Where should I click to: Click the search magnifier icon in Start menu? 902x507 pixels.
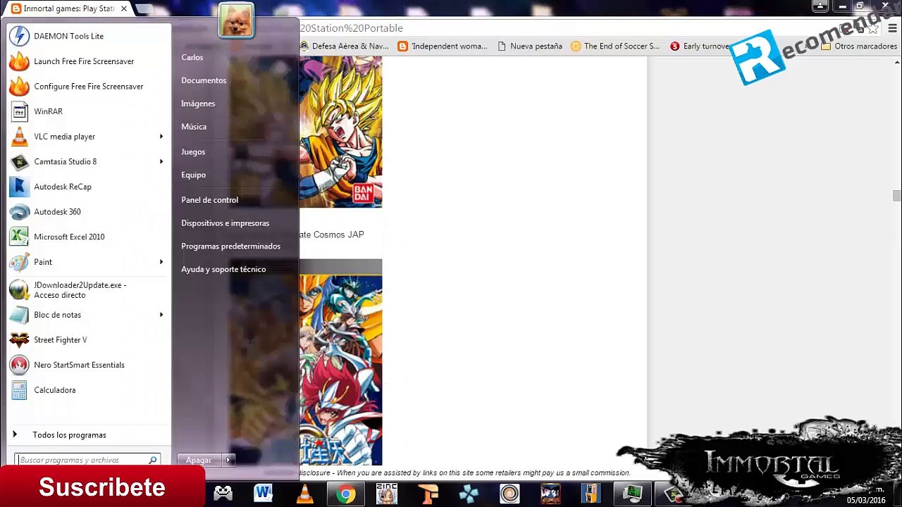[x=152, y=460]
